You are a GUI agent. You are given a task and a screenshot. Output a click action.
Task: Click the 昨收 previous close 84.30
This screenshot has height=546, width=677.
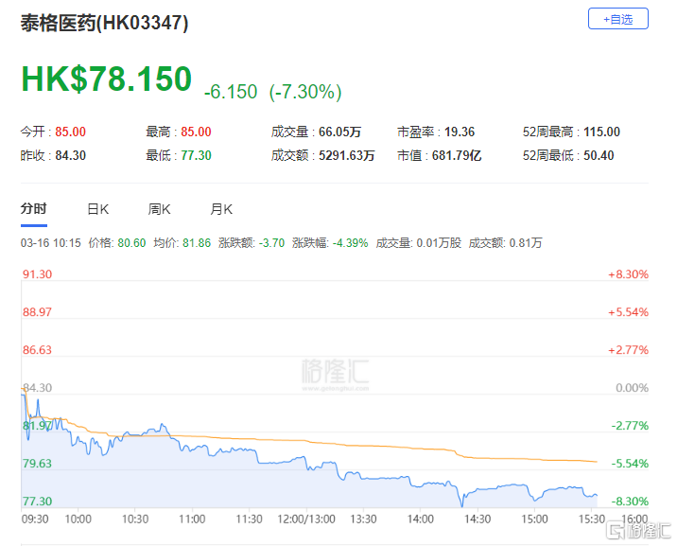pyautogui.click(x=70, y=155)
